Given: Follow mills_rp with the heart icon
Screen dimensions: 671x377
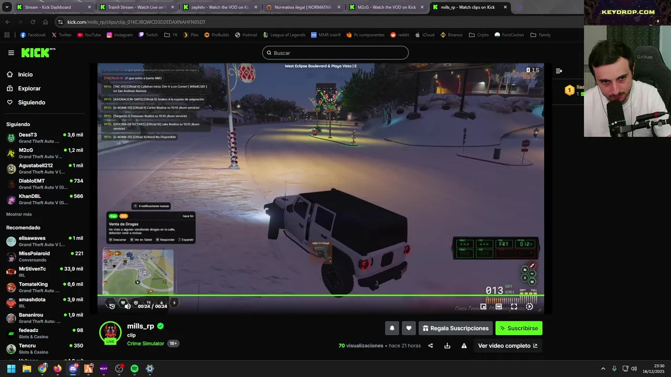Looking at the screenshot, I should [409, 328].
